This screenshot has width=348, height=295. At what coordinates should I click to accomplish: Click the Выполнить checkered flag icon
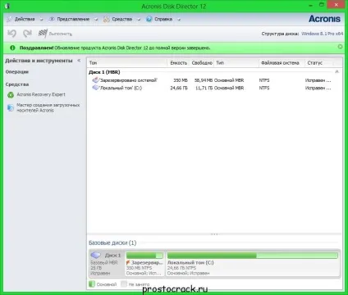click(x=43, y=34)
